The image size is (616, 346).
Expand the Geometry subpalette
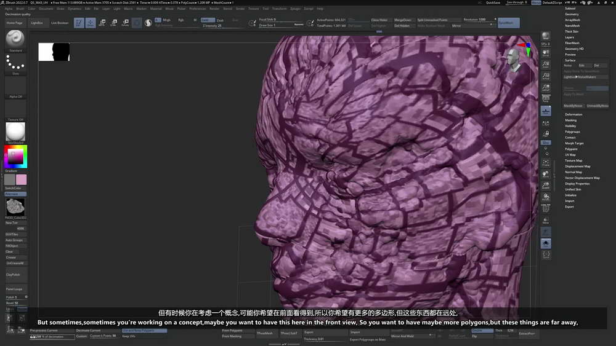pyautogui.click(x=572, y=14)
